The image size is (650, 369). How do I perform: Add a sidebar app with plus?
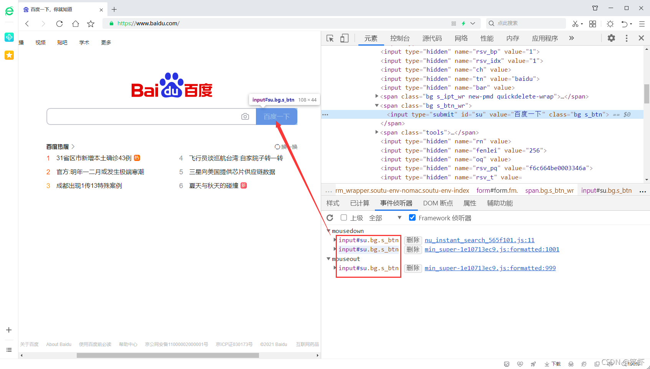9,330
